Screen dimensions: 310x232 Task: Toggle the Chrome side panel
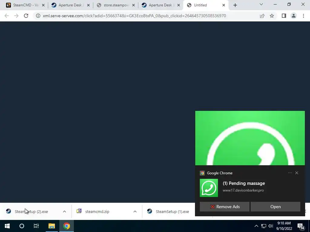pyautogui.click(x=284, y=16)
